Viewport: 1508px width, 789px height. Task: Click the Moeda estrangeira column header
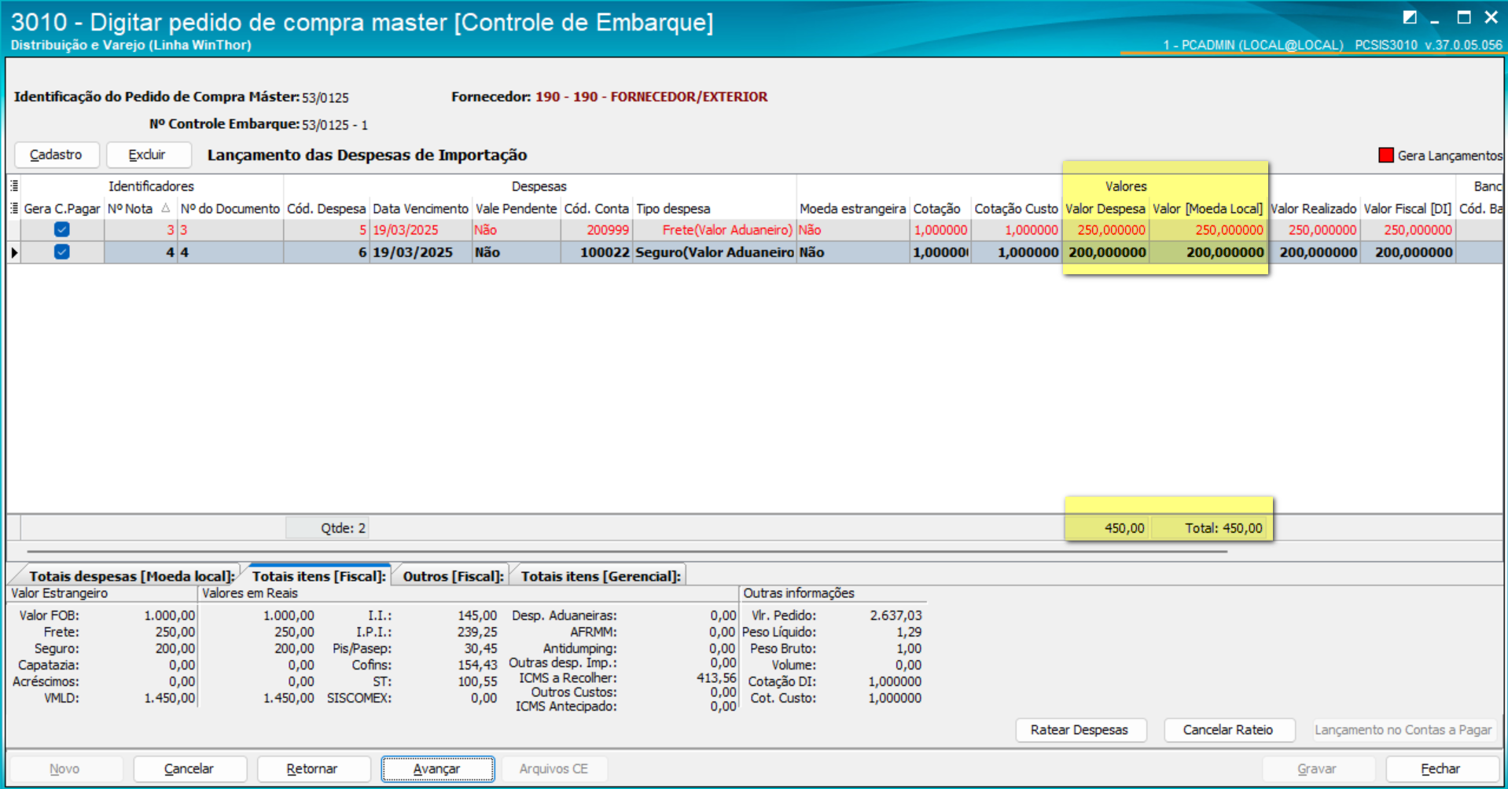pos(853,208)
